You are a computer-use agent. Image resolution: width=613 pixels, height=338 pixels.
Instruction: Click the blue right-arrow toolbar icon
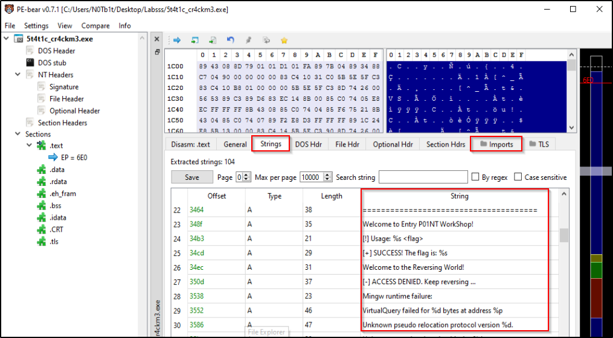(x=177, y=40)
